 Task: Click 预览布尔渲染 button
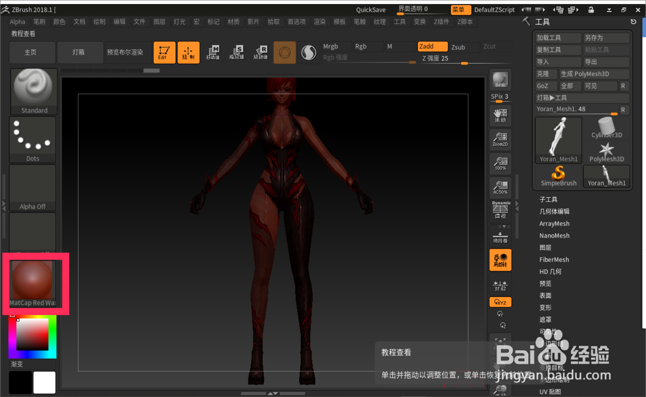click(128, 52)
